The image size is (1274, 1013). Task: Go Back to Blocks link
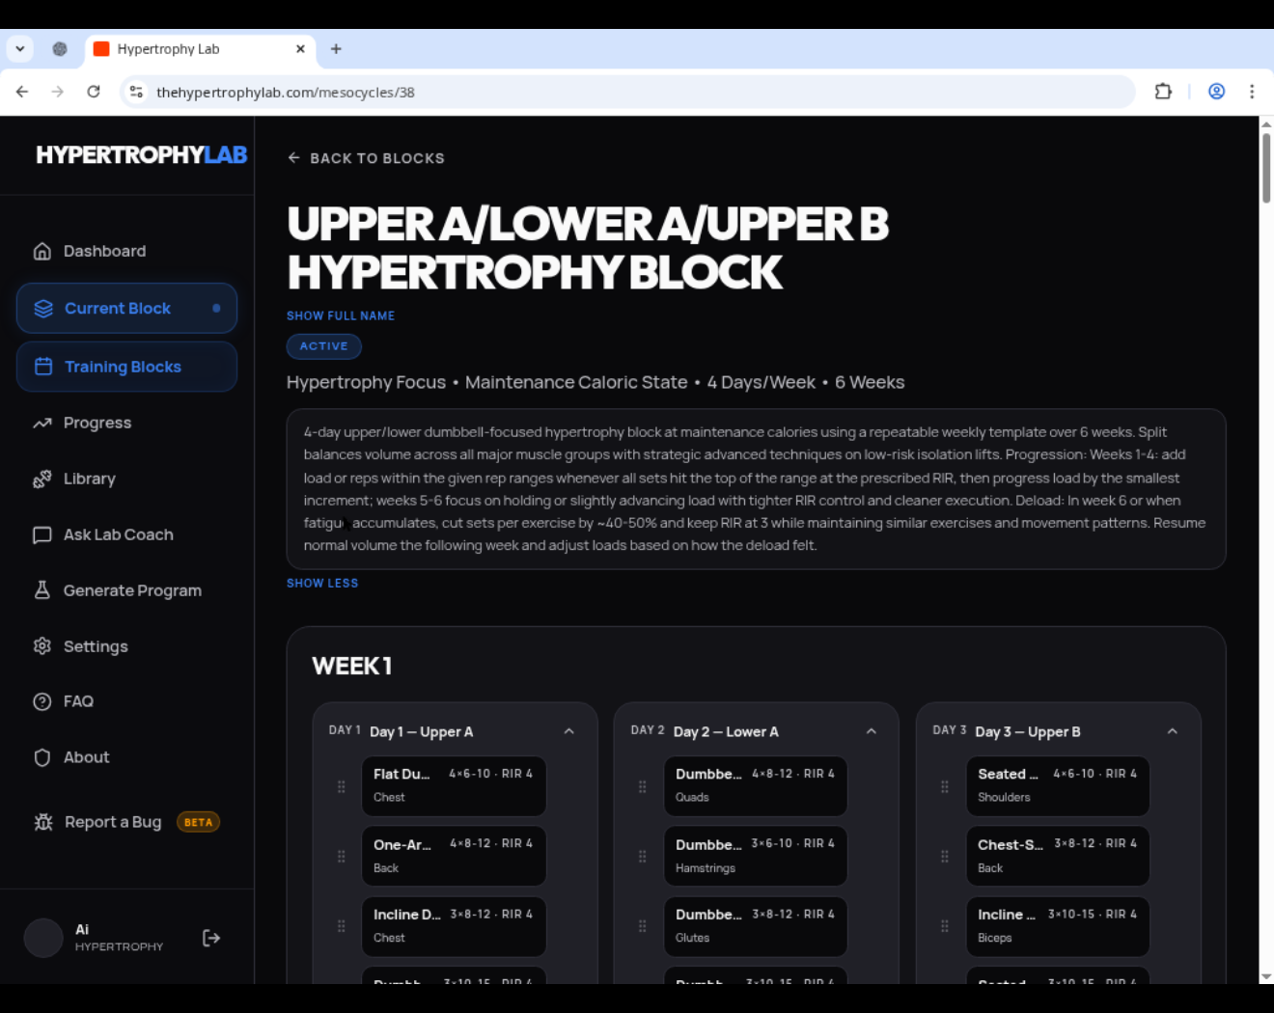click(x=366, y=158)
